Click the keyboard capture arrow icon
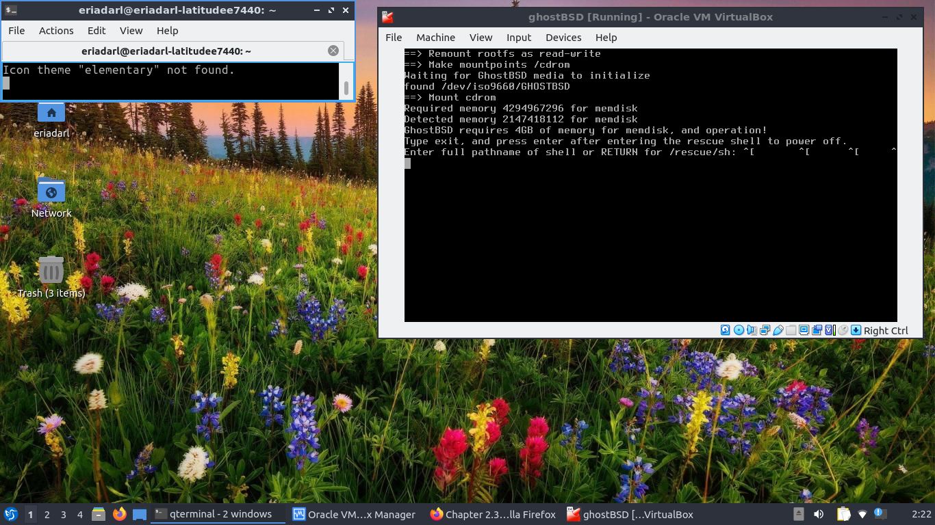This screenshot has width=935, height=525. 856,330
